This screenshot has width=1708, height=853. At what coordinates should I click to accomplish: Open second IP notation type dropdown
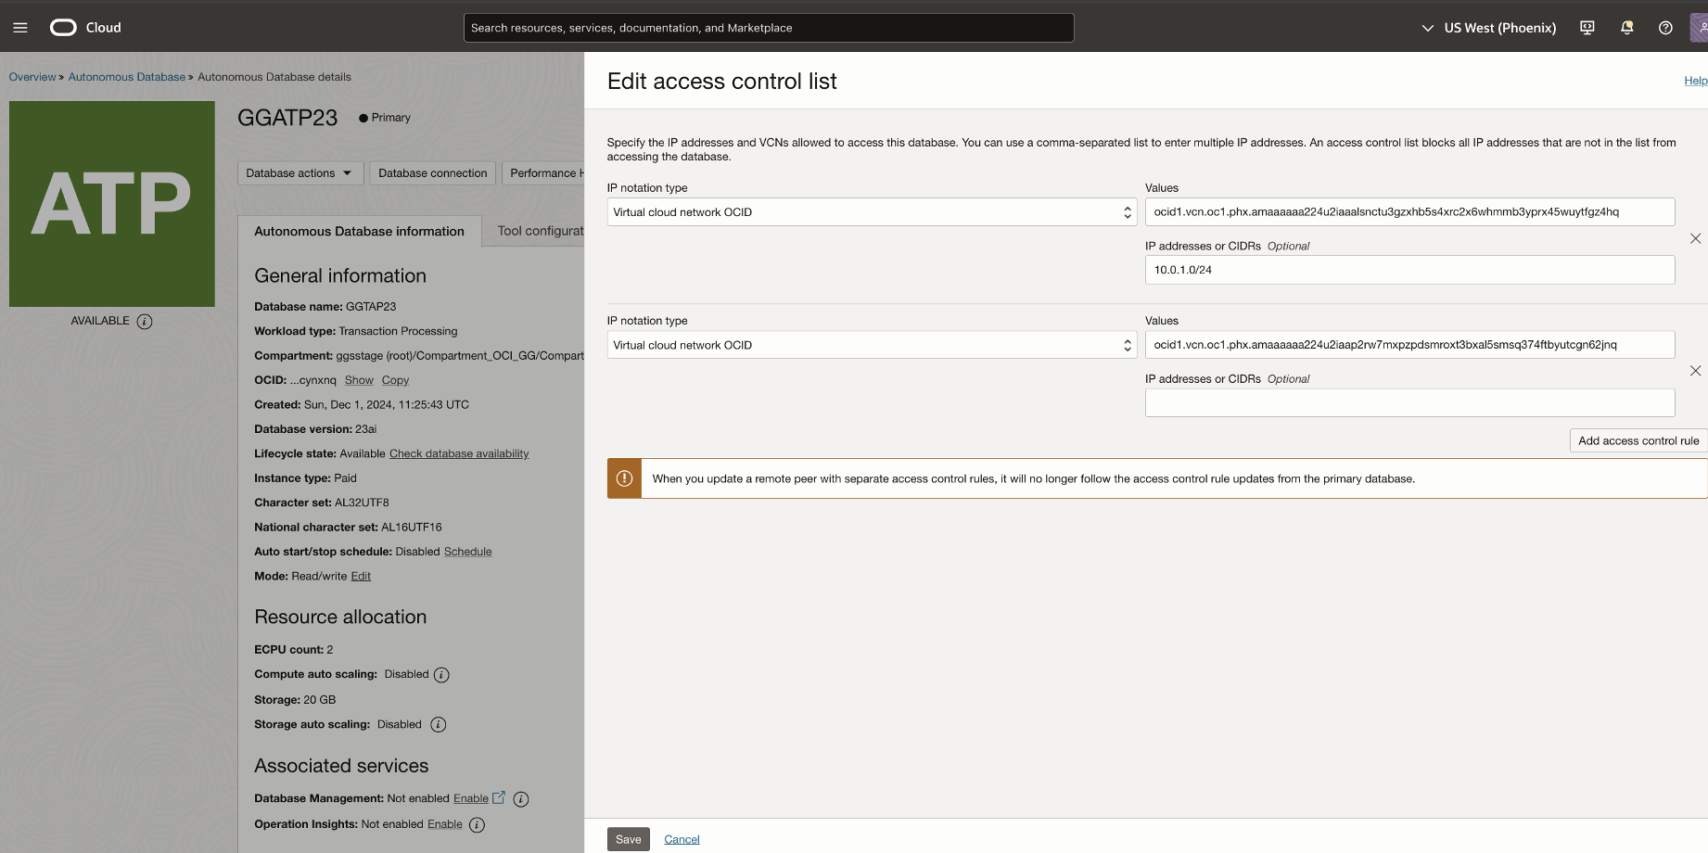tap(871, 345)
